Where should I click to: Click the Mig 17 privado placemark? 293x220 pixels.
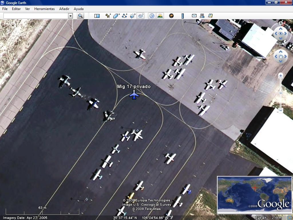point(134,94)
